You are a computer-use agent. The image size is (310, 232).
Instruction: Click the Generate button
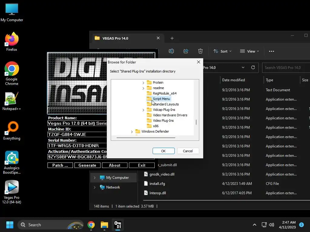click(x=87, y=165)
